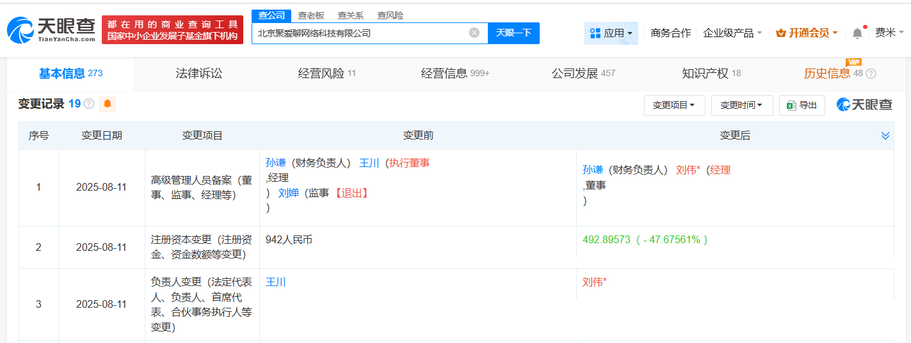Click the company name search input field
The image size is (911, 343).
tap(359, 33)
